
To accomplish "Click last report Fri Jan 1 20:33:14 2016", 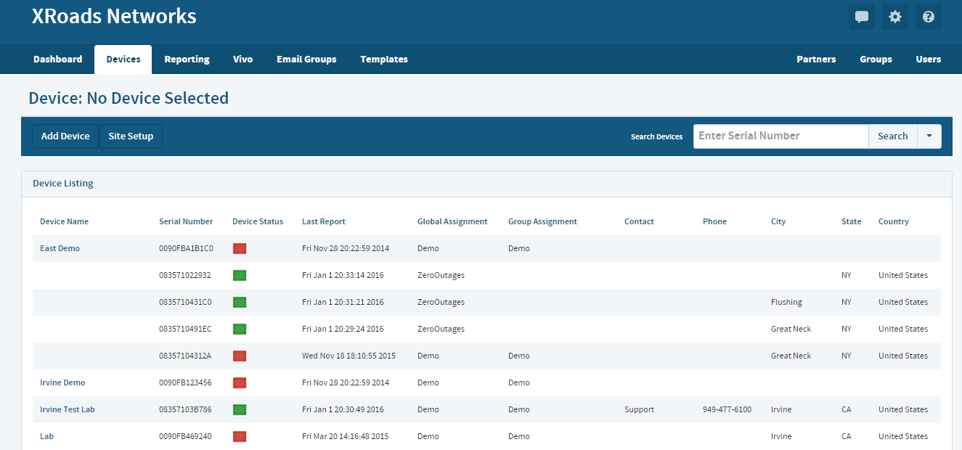I will point(343,275).
